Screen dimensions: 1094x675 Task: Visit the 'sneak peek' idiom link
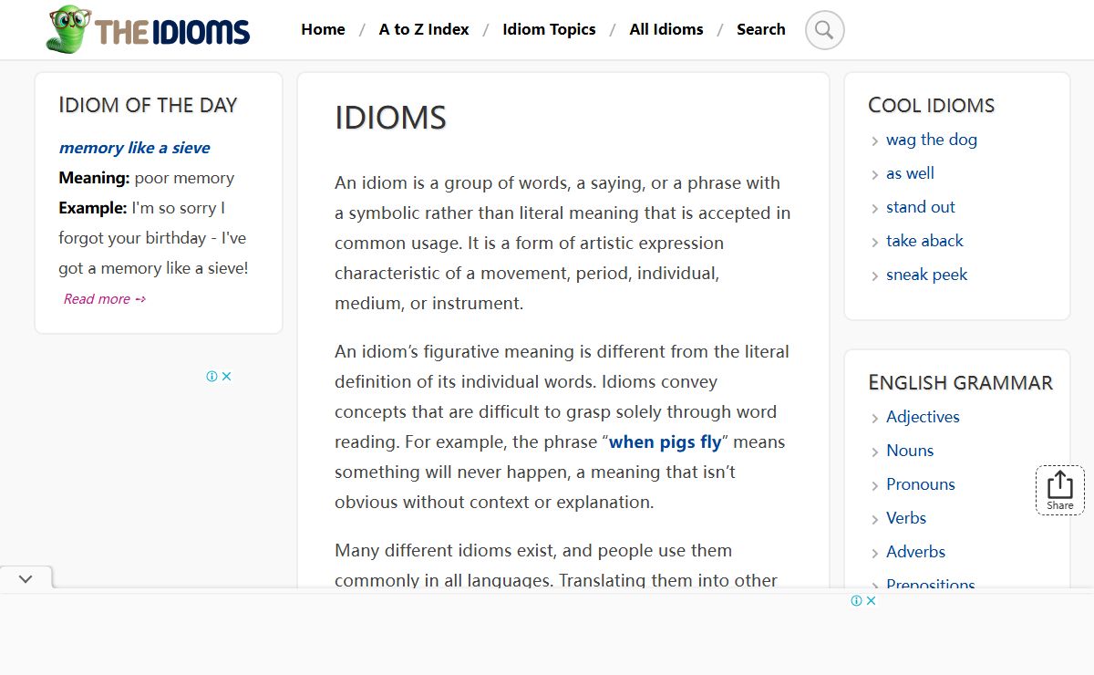click(926, 275)
